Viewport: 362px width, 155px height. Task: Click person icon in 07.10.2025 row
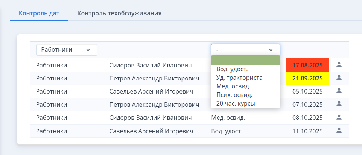[339, 104]
